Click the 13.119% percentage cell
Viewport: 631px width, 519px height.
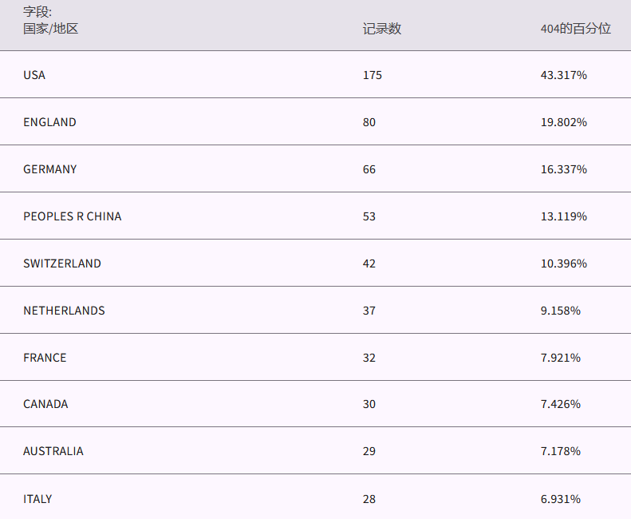pyautogui.click(x=564, y=216)
